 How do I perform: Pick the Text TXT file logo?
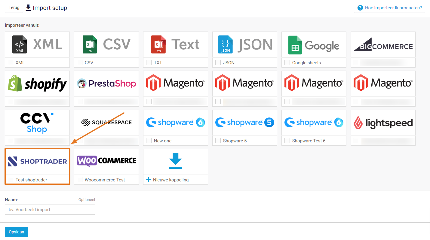click(x=176, y=44)
